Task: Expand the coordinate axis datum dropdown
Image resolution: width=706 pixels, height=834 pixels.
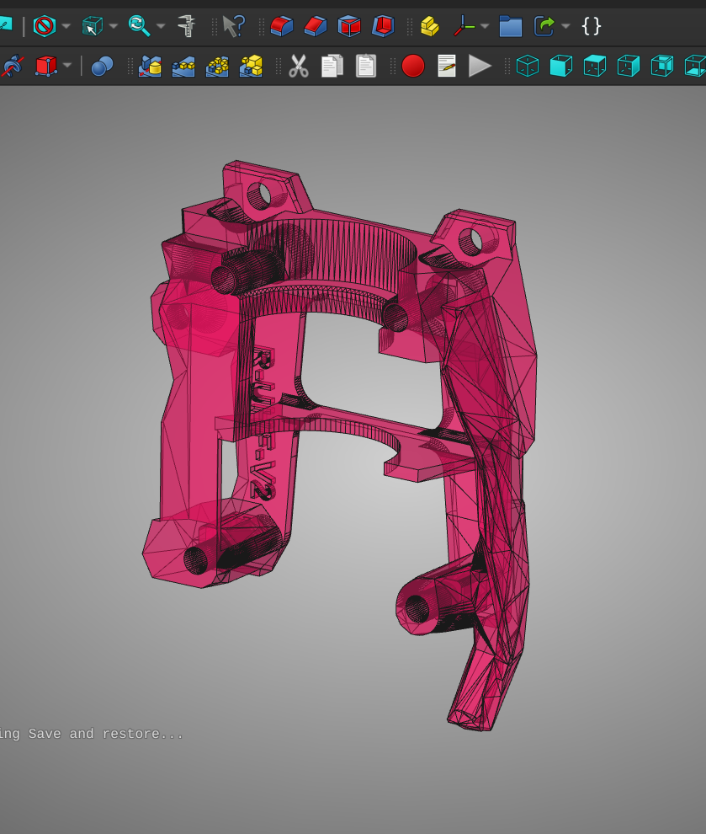Action: point(485,25)
